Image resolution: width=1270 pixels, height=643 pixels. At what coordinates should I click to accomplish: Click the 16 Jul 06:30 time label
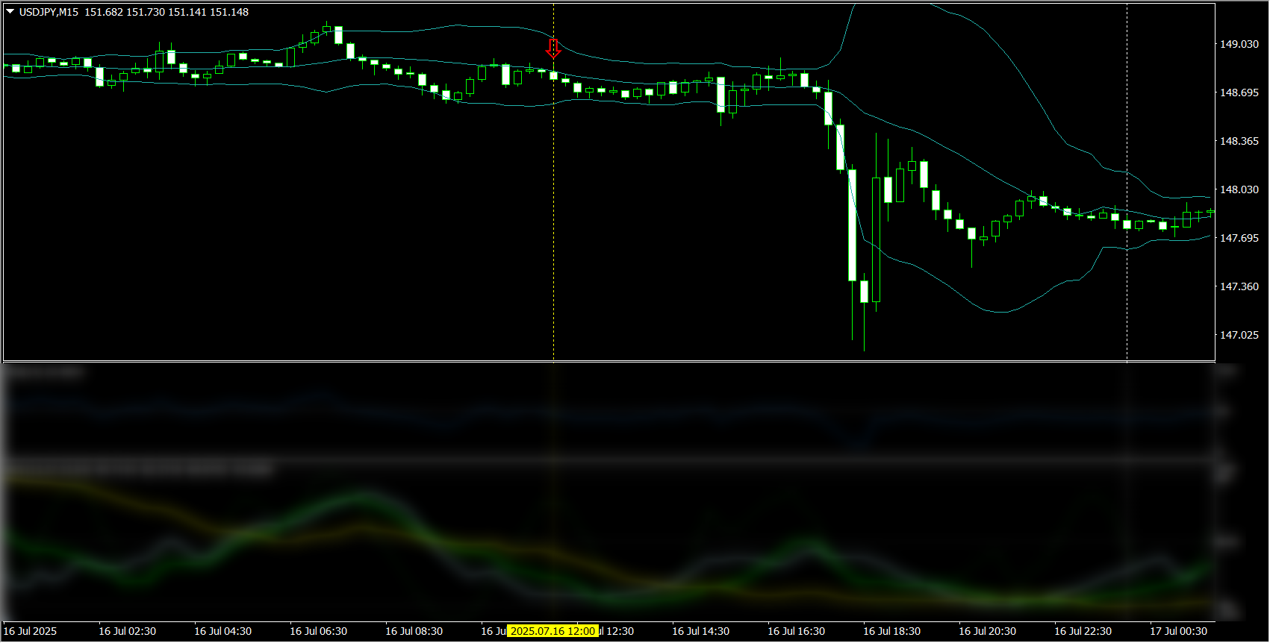click(x=319, y=631)
